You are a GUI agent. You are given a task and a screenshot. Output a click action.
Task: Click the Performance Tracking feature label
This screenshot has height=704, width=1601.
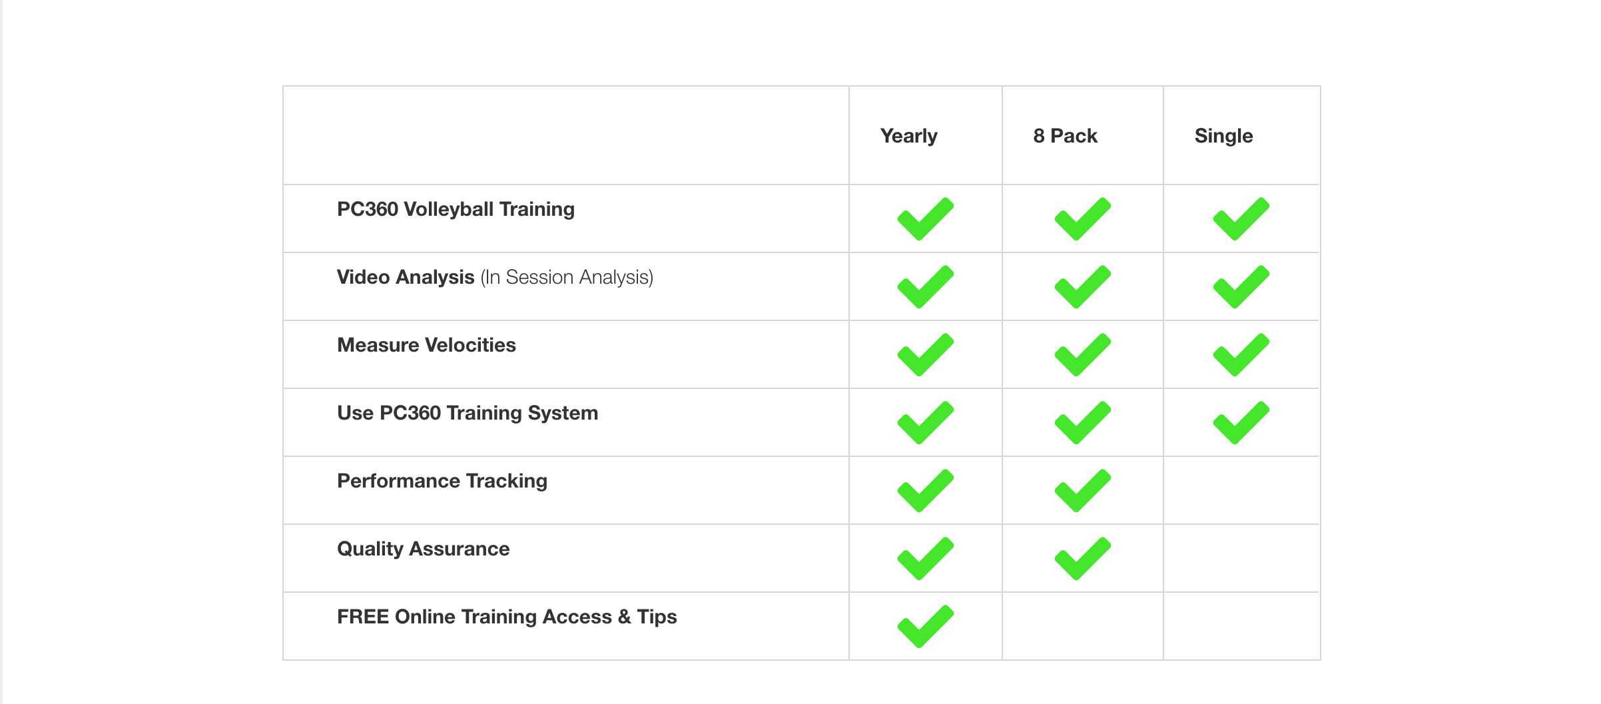click(x=442, y=482)
